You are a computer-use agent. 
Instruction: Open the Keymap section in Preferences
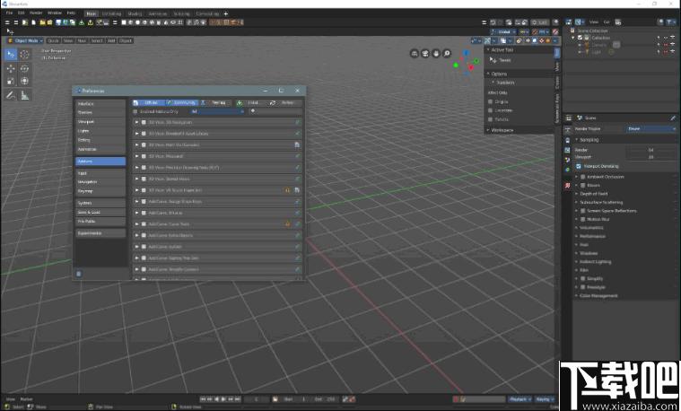click(85, 191)
